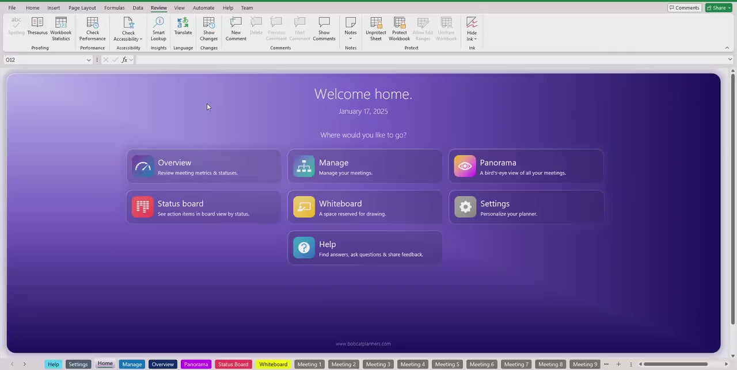The height and width of the screenshot is (370, 737).
Task: Click the horizontal sheet scrollbar
Action: (675, 364)
